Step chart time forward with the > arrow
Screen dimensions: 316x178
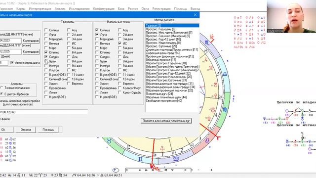tap(185, 170)
